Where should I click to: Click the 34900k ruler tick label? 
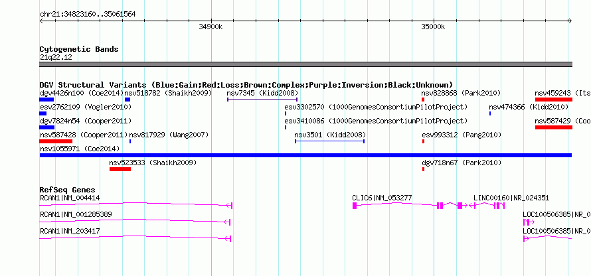211,27
